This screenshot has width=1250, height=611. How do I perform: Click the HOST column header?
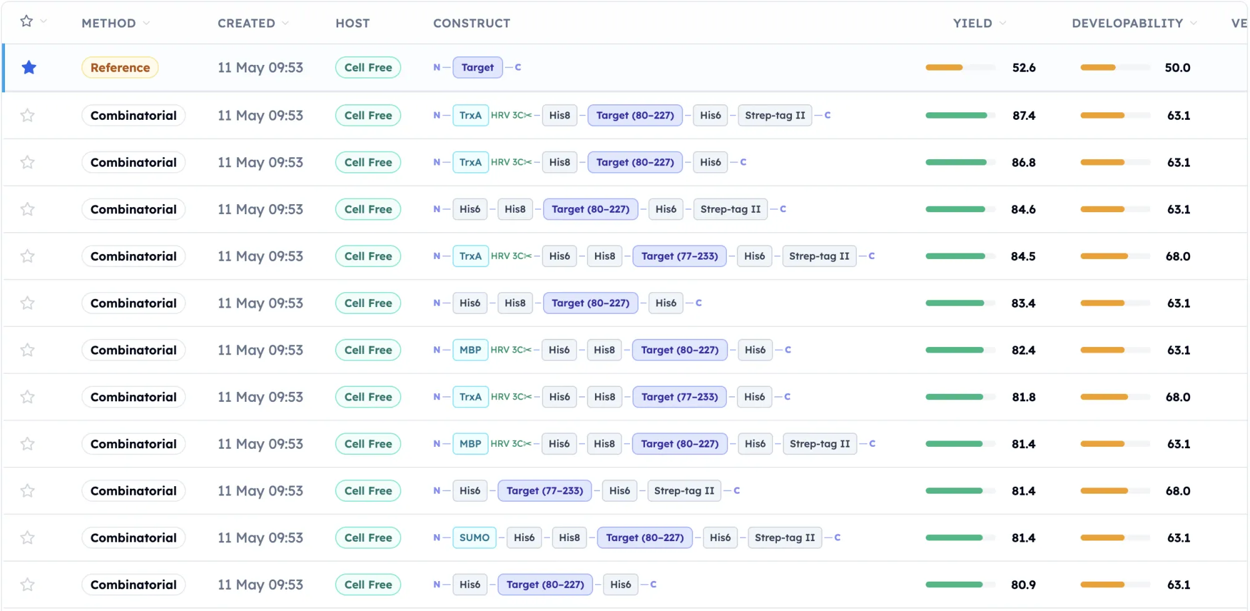point(352,23)
